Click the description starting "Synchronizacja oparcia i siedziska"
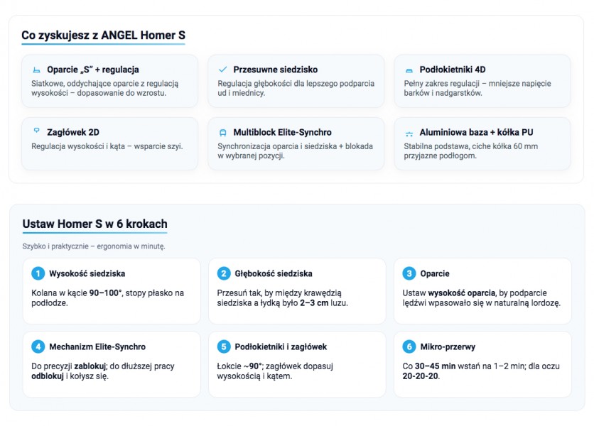The height and width of the screenshot is (426, 594). [295, 151]
